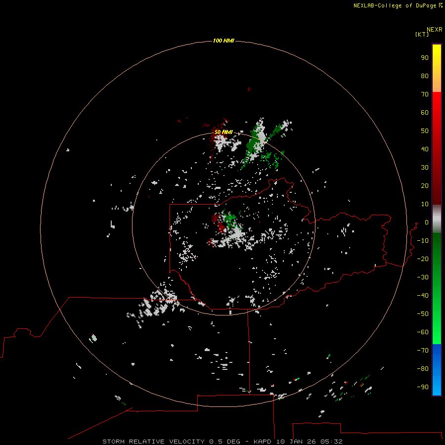Click the 0.5 DEG elevation angle text
This screenshot has width=445, height=445.
tap(224, 442)
